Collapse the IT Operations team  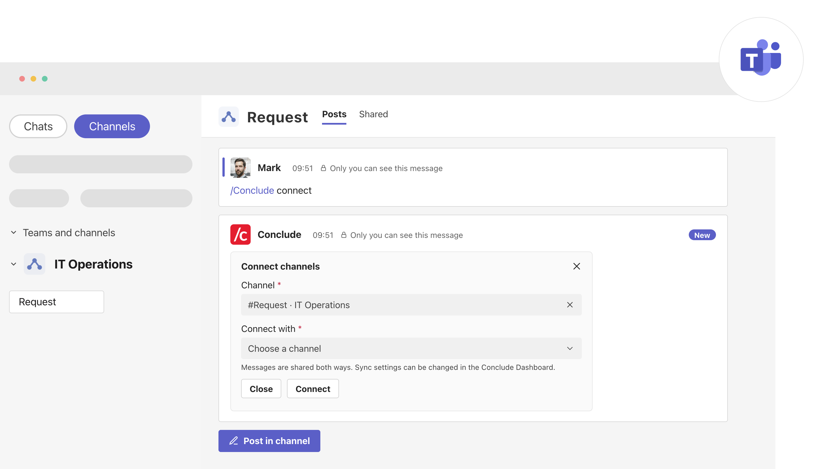point(14,264)
